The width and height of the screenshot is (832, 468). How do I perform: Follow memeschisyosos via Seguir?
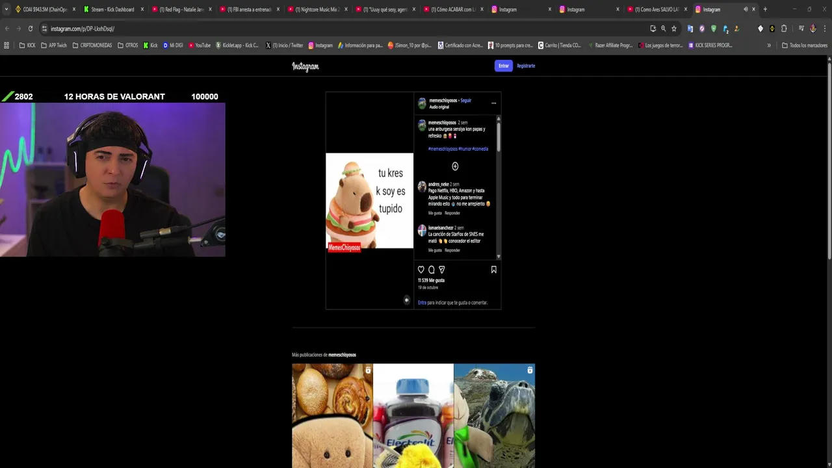[466, 101]
